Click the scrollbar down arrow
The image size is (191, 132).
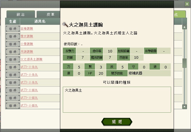point(184,106)
